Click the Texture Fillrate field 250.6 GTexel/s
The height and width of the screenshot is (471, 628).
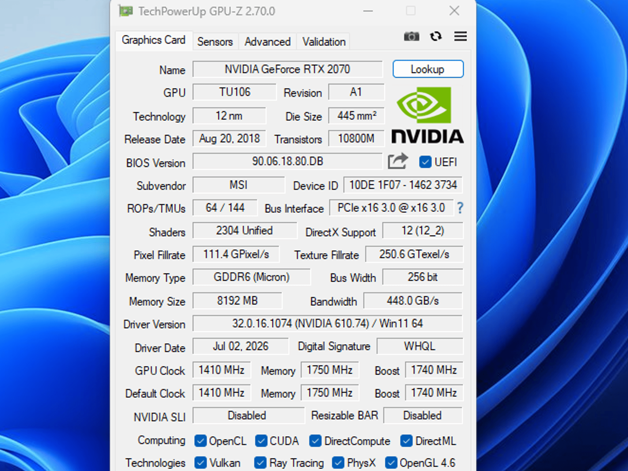click(414, 254)
